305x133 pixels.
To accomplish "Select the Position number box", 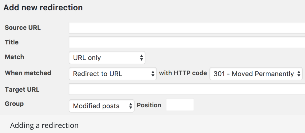I will click(180, 105).
